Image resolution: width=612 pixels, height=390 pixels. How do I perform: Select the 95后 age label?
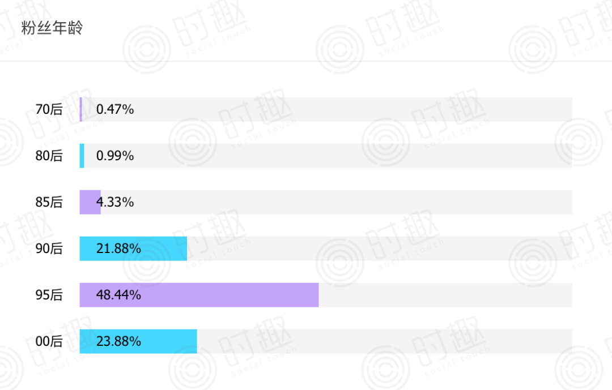click(49, 295)
